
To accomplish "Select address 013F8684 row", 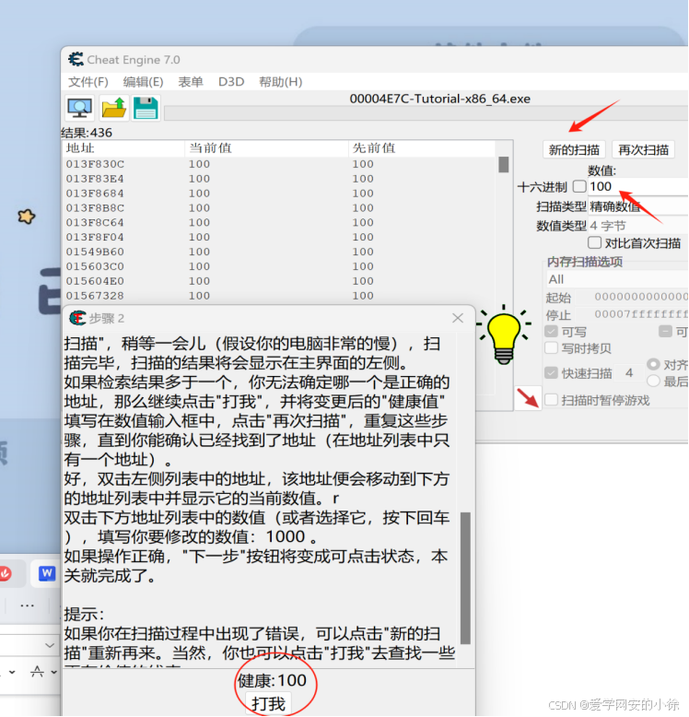I will coord(279,194).
